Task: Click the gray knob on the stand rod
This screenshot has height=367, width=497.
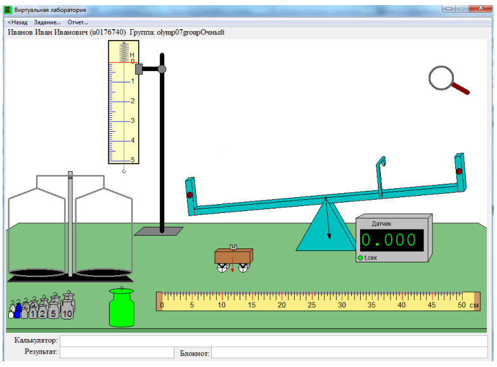Action: [162, 69]
